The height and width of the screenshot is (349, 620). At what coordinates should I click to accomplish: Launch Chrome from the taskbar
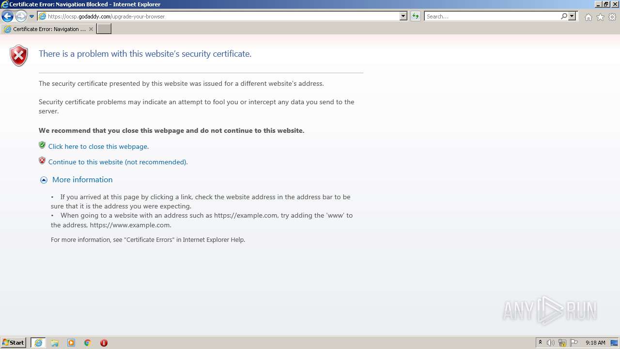(88, 343)
